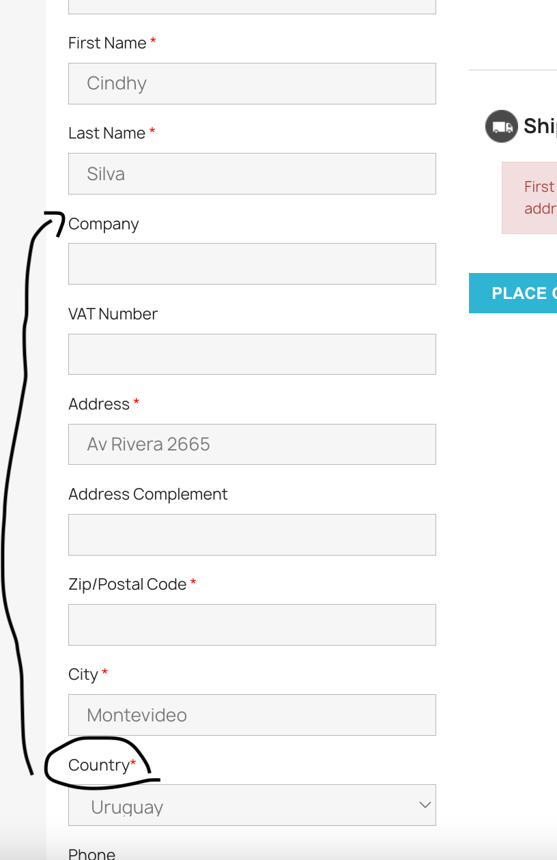The image size is (557, 860).
Task: Focus the First Name field with Cindhy
Action: pyautogui.click(x=252, y=84)
